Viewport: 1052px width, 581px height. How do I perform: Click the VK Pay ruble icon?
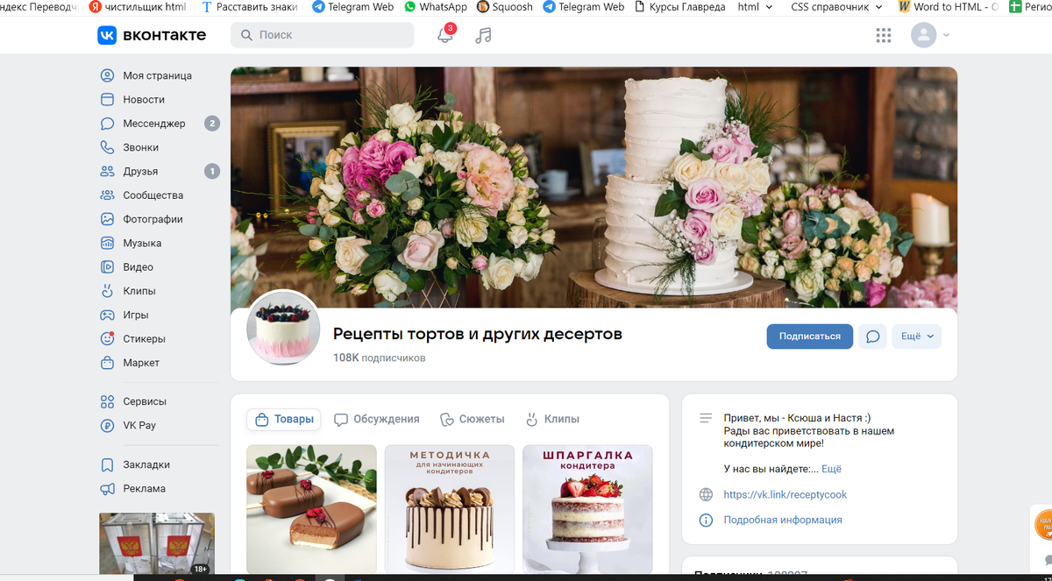[107, 425]
